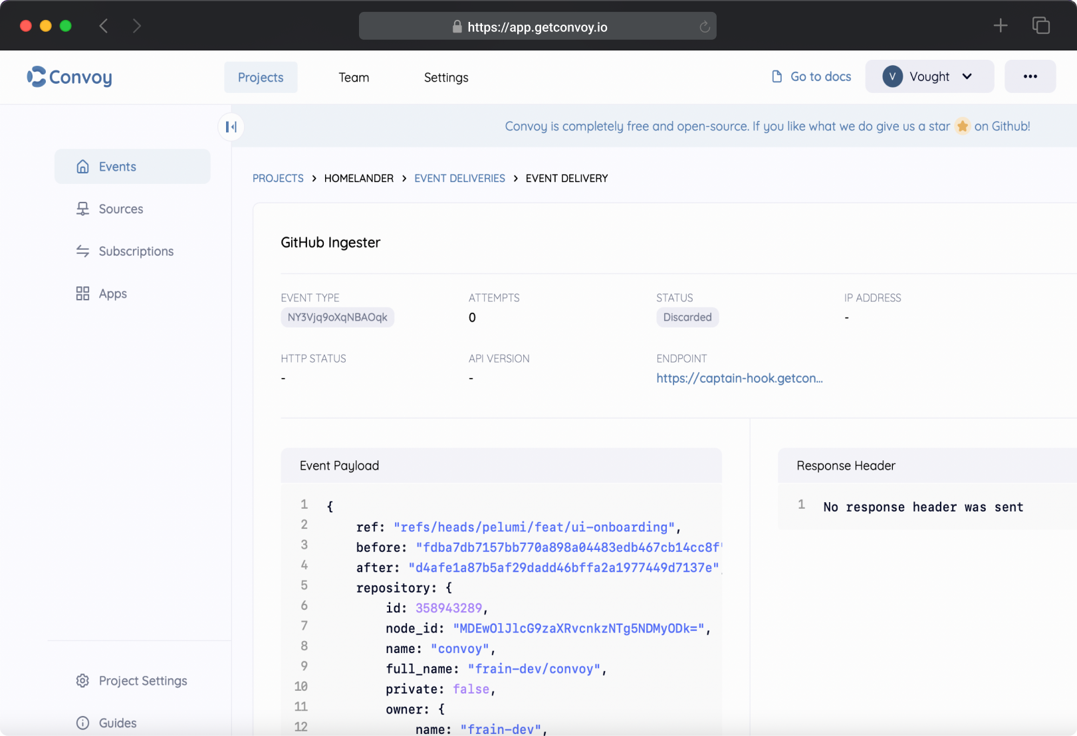1077x736 pixels.
Task: Click the node_id value in payload
Action: 578,628
